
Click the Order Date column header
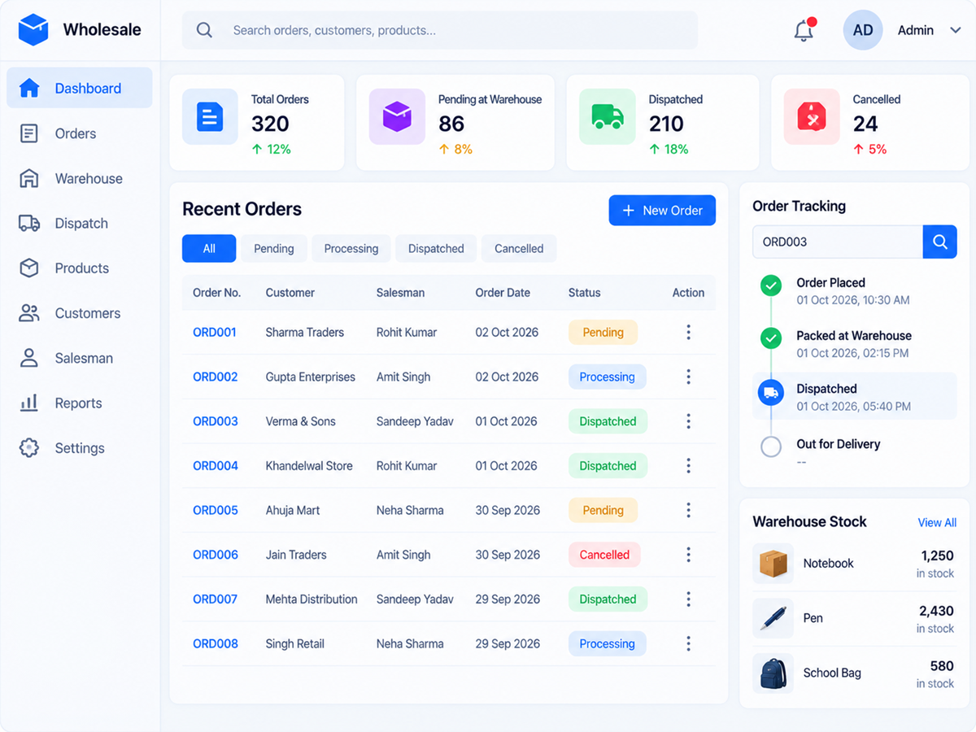[503, 293]
